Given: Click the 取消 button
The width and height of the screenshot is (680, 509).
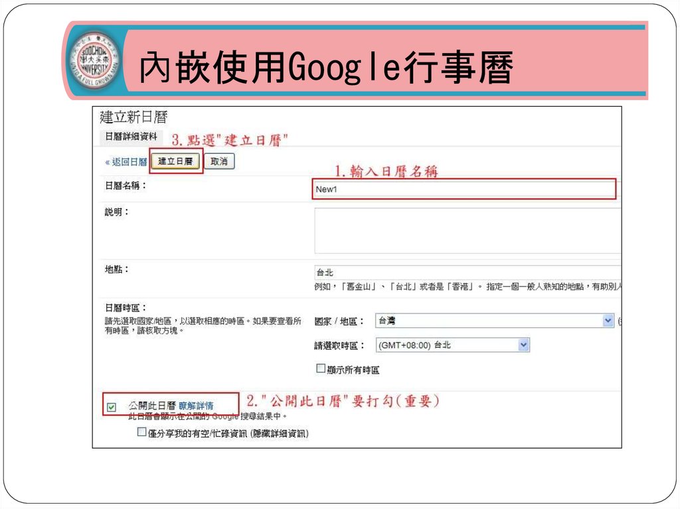Looking at the screenshot, I should pos(219,161).
